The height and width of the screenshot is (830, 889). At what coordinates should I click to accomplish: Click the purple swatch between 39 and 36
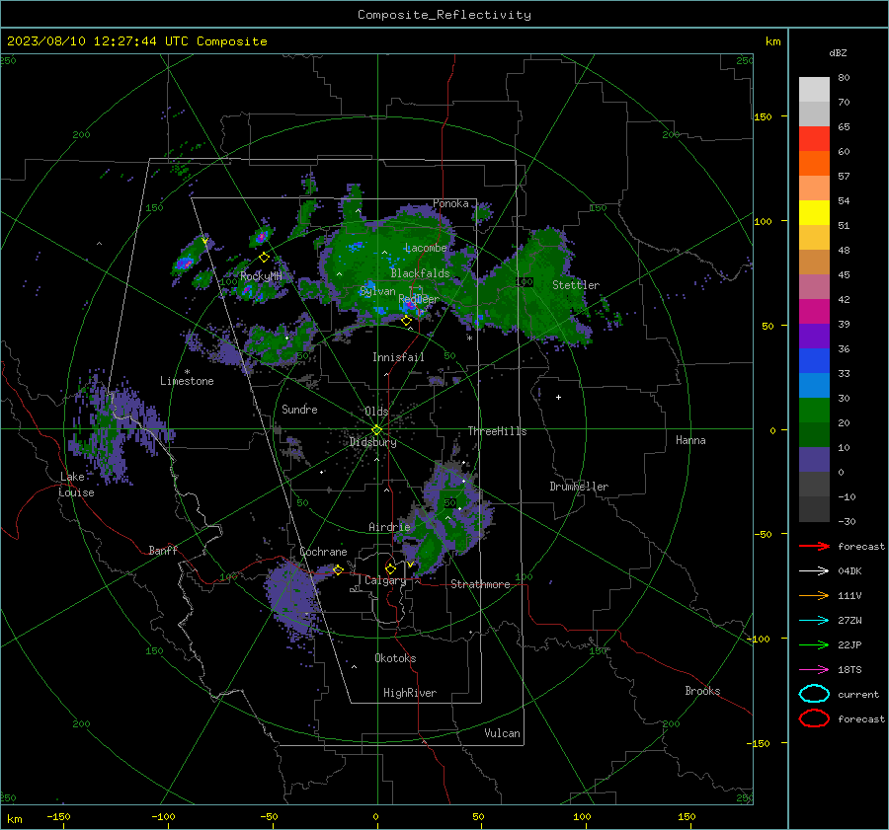[814, 337]
